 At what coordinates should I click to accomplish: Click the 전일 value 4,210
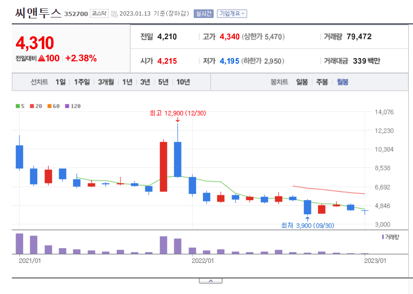point(167,37)
